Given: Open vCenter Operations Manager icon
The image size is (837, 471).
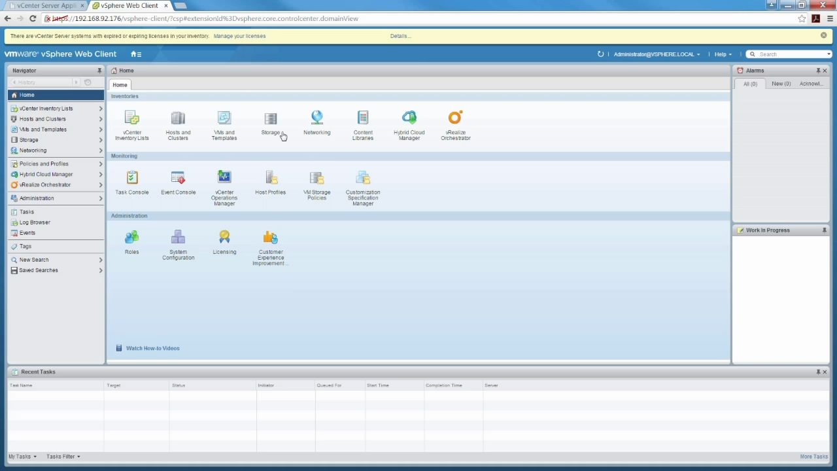Looking at the screenshot, I should [x=224, y=178].
